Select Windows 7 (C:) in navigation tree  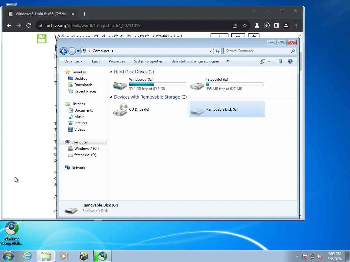tap(86, 148)
